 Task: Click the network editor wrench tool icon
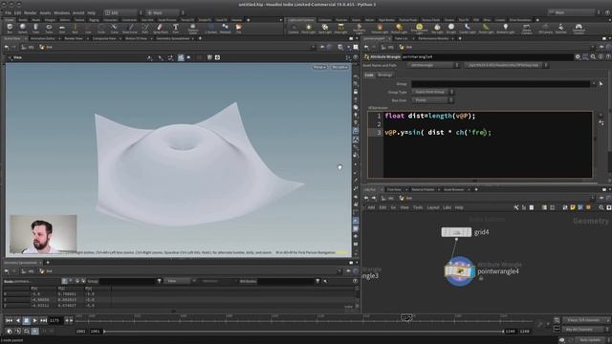click(x=516, y=208)
